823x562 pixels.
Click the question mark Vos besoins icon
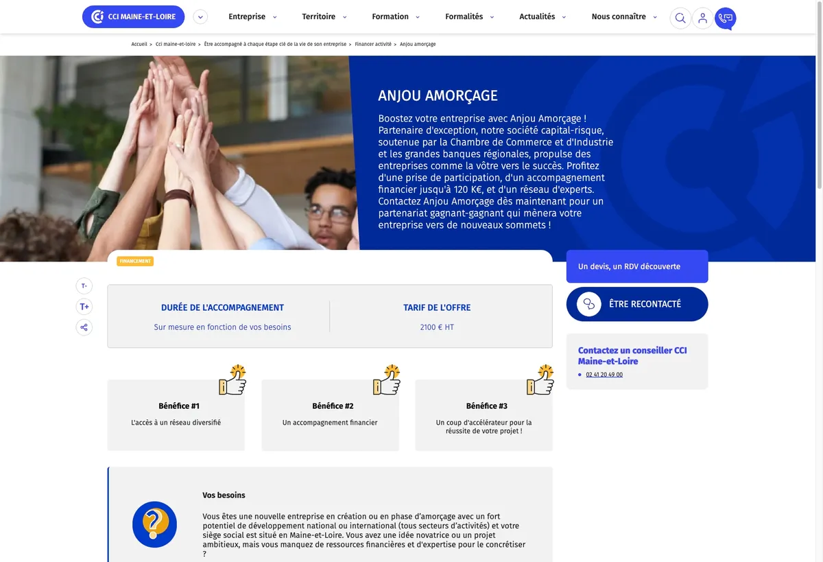154,525
